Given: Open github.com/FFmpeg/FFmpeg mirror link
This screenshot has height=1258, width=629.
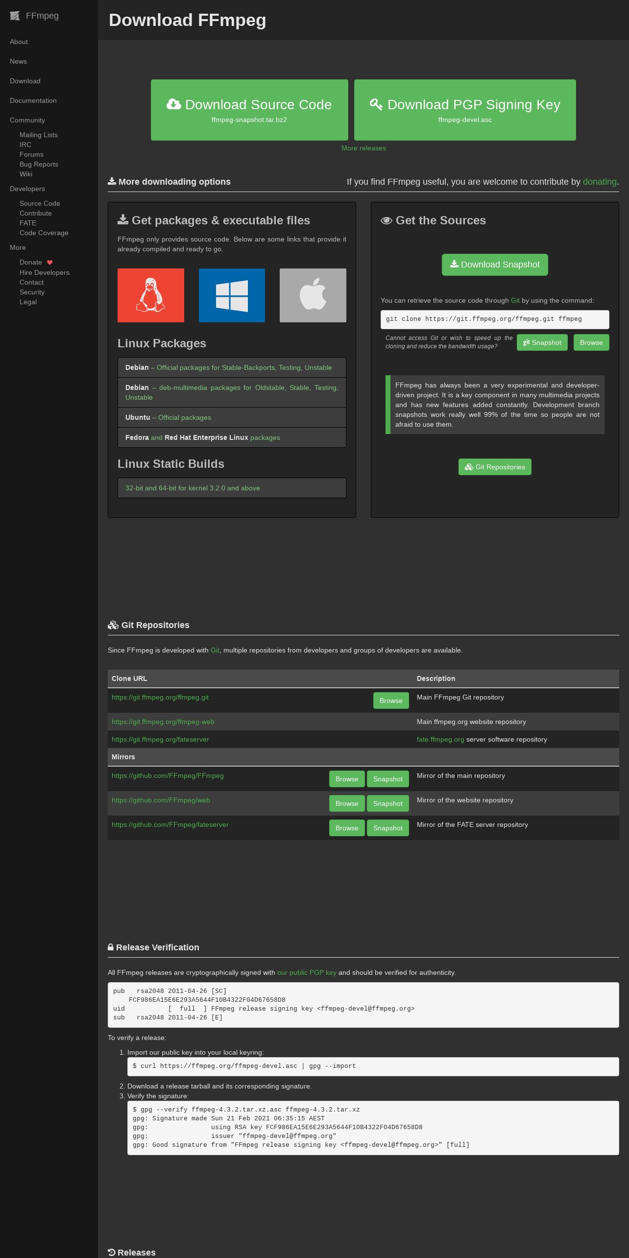Looking at the screenshot, I should coord(168,775).
